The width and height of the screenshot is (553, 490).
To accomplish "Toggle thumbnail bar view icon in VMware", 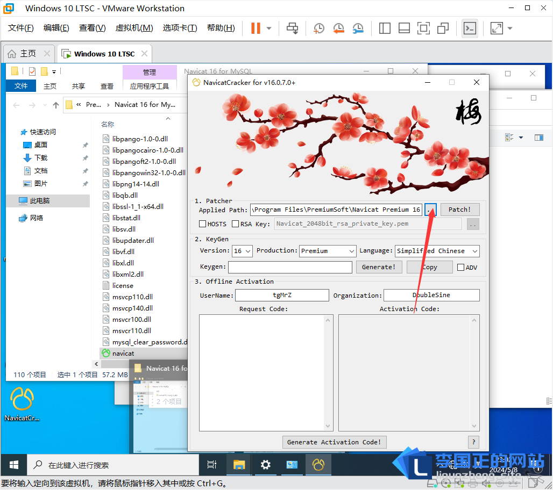I will click(x=404, y=28).
